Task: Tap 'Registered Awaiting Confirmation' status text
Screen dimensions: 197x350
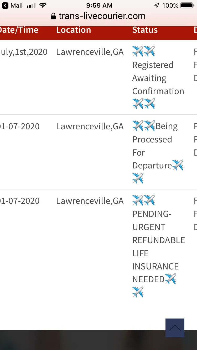Action: point(158,78)
